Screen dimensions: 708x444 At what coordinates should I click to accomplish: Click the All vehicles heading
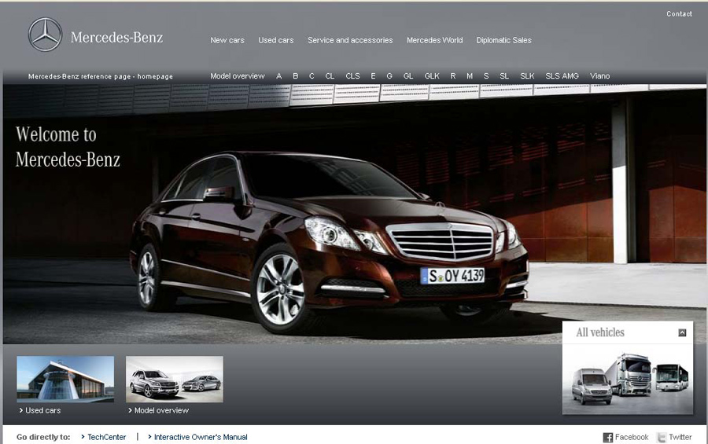pos(600,332)
